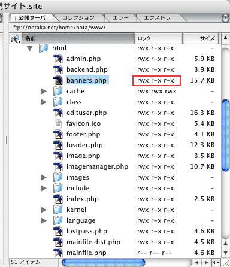This screenshot has width=230, height=267.
Task: Click the split-pane toggle beside horizontal scrollbar
Action: [x=216, y=262]
